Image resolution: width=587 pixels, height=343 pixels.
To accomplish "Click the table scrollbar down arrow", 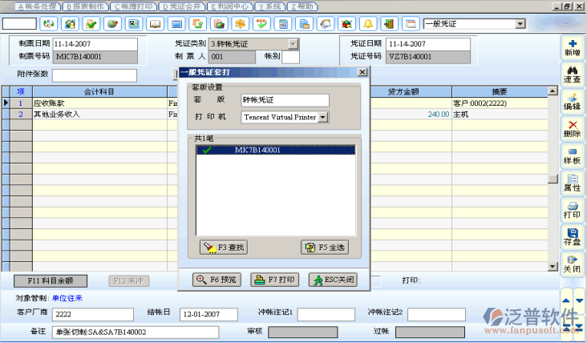I will [x=553, y=266].
